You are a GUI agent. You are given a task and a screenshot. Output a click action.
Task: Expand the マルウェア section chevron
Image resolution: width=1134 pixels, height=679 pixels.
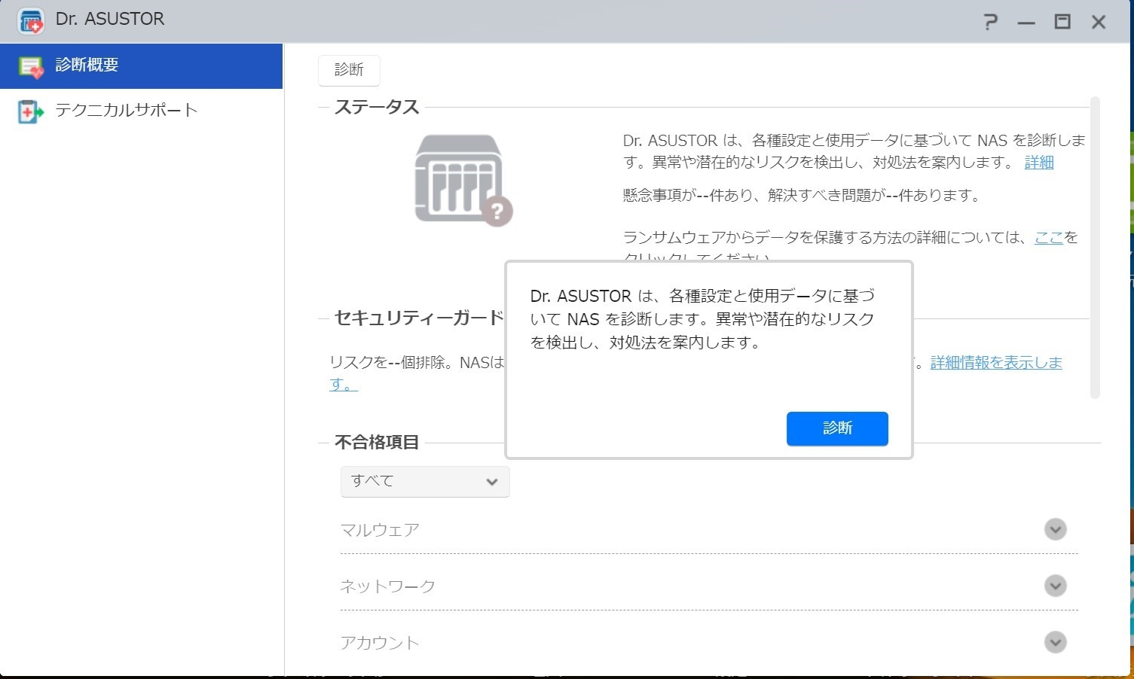1055,529
